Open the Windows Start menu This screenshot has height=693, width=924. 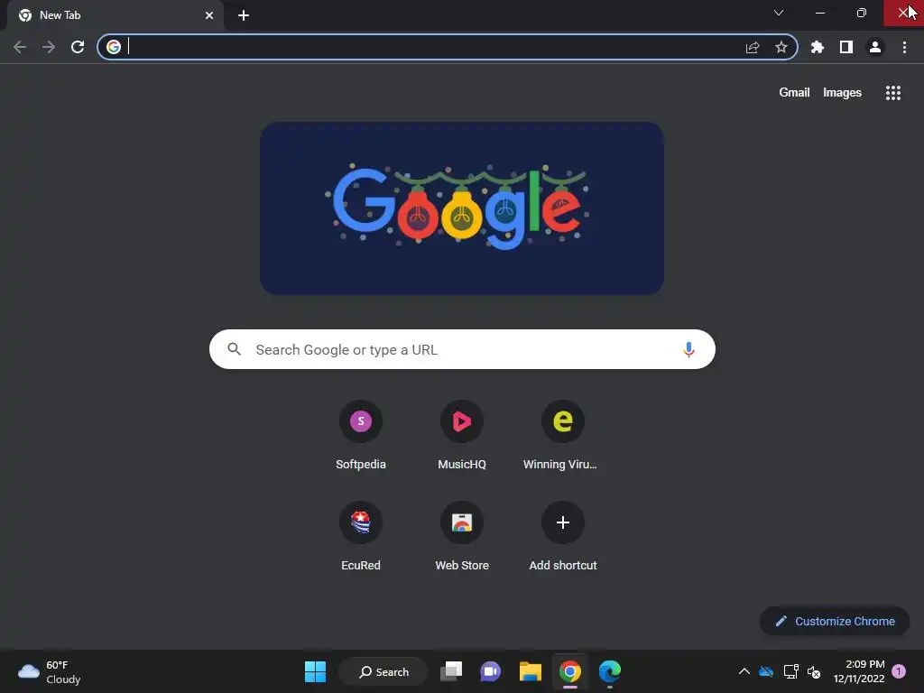pyautogui.click(x=315, y=671)
